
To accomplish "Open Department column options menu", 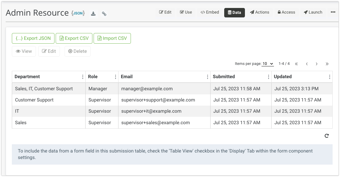I will click(x=83, y=77).
